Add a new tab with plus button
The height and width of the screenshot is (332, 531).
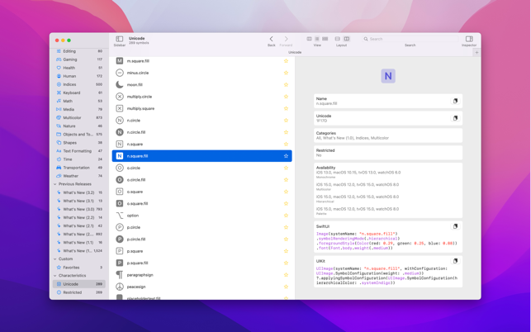pos(476,53)
